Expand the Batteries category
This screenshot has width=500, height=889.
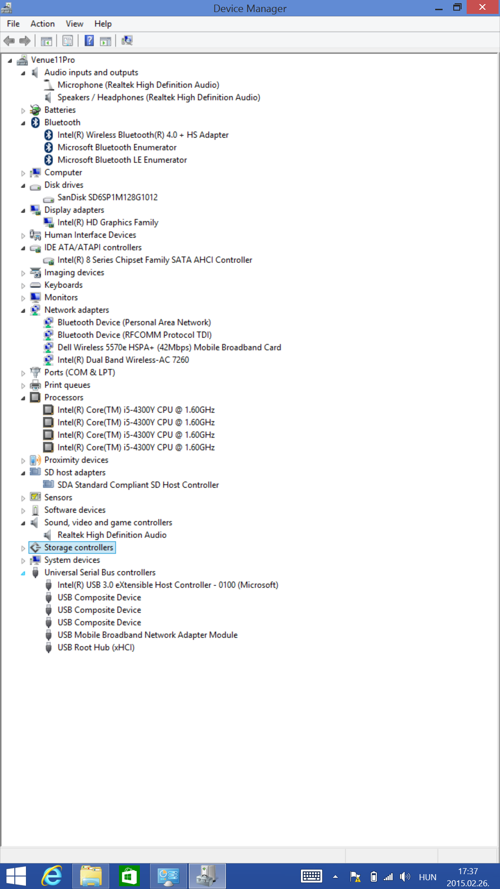(x=23, y=111)
